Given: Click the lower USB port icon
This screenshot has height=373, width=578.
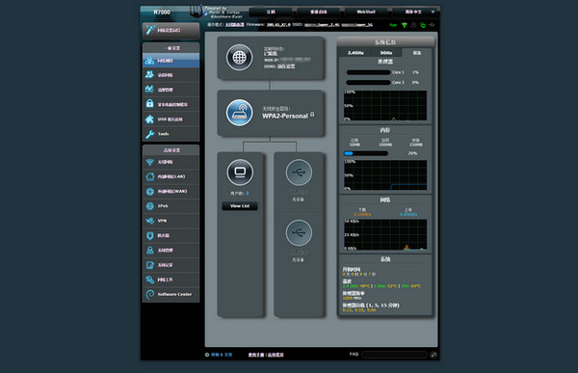Looking at the screenshot, I should 299,233.
